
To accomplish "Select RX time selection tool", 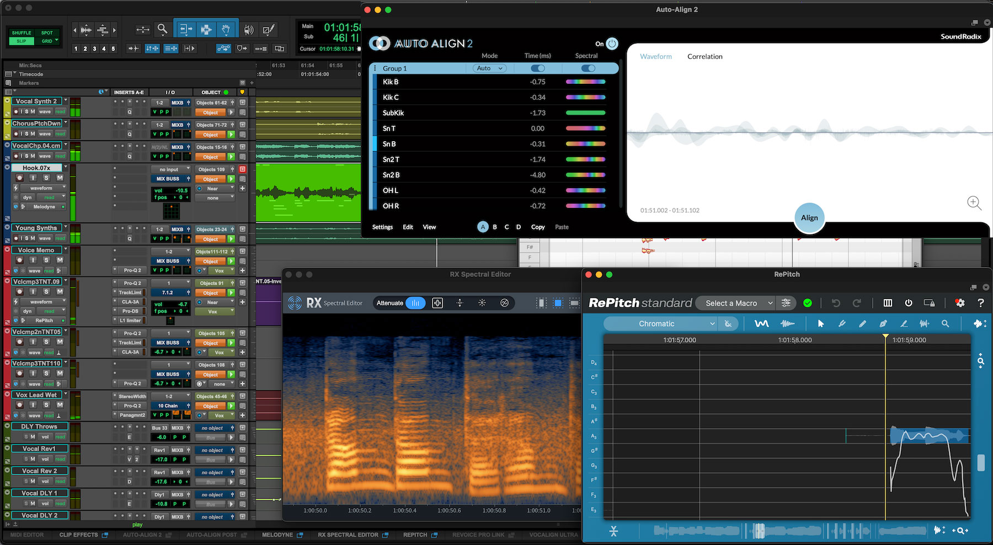I will click(541, 303).
